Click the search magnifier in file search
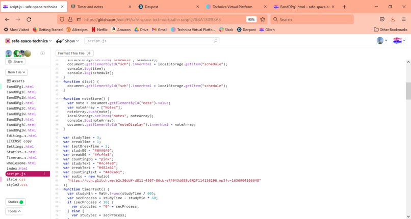This screenshot has height=219, width=411. (216, 41)
